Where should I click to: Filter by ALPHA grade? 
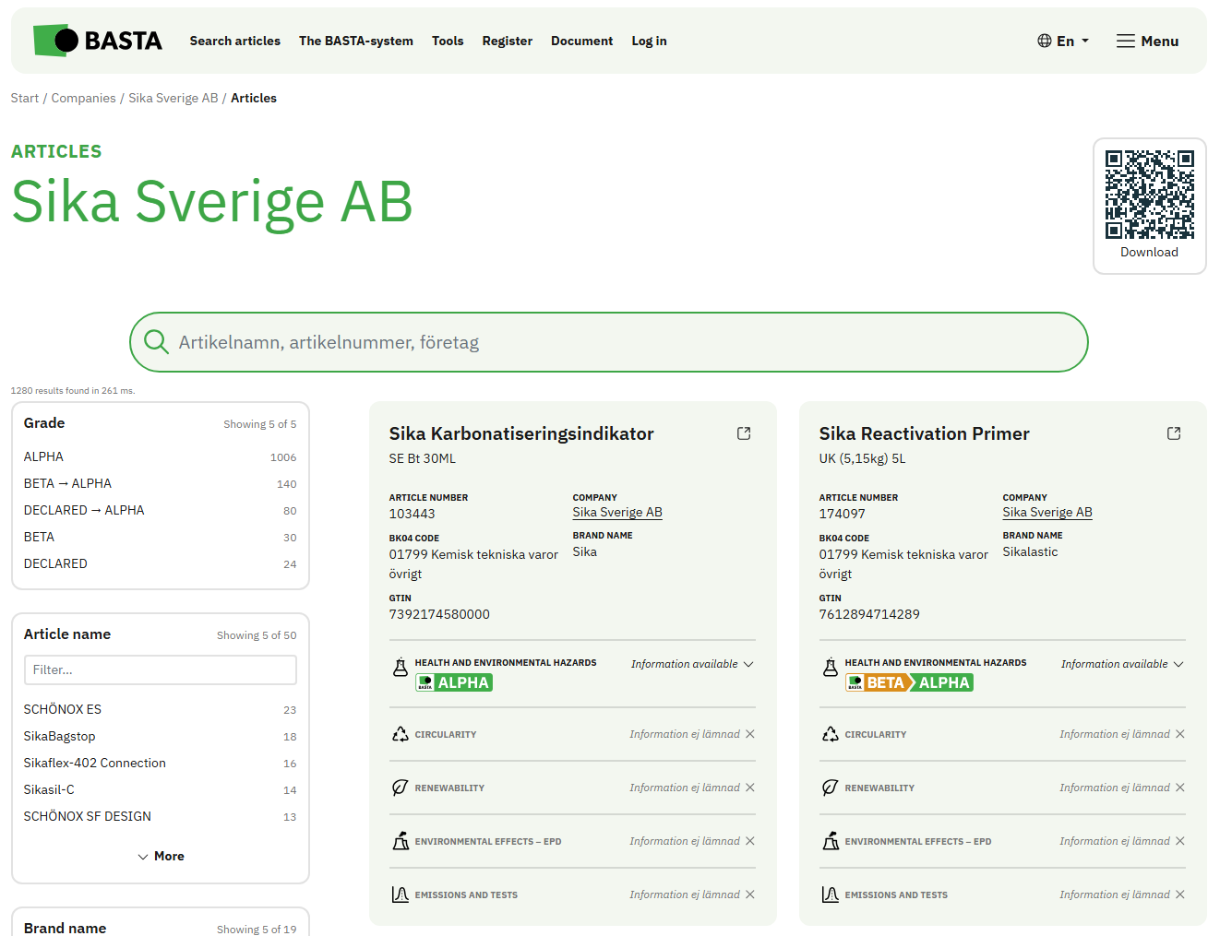tap(43, 456)
